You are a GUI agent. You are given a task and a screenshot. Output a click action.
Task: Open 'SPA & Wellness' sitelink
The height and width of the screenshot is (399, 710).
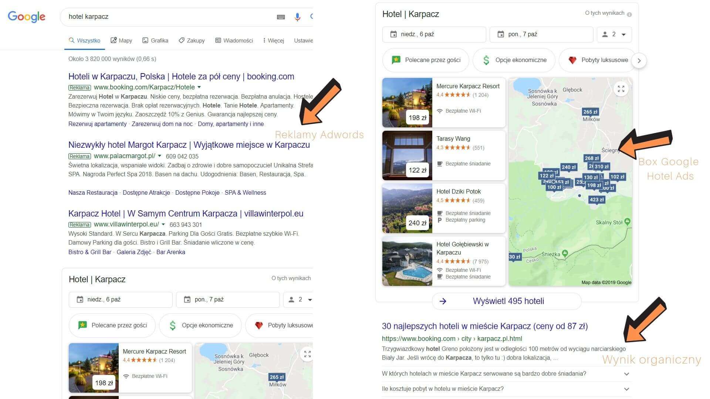[x=245, y=193]
